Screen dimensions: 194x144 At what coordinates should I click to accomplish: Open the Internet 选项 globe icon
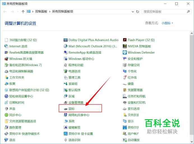[6, 46]
